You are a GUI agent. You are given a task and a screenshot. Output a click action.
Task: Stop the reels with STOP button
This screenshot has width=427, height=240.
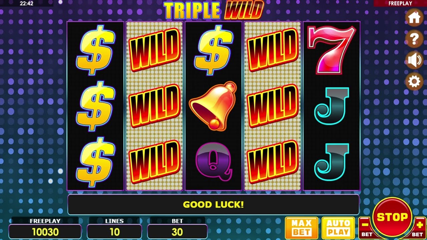pos(392,218)
